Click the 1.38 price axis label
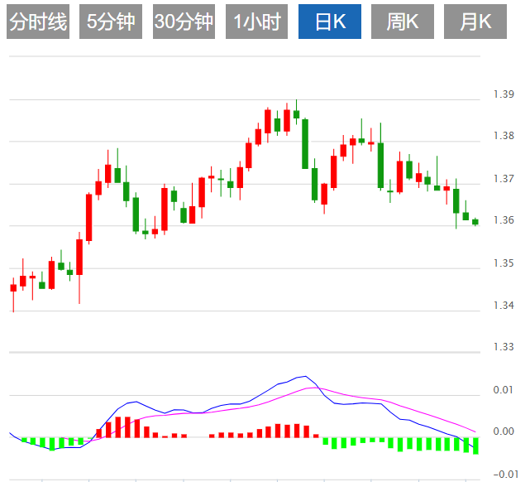This screenshot has width=530, height=482. click(x=504, y=136)
